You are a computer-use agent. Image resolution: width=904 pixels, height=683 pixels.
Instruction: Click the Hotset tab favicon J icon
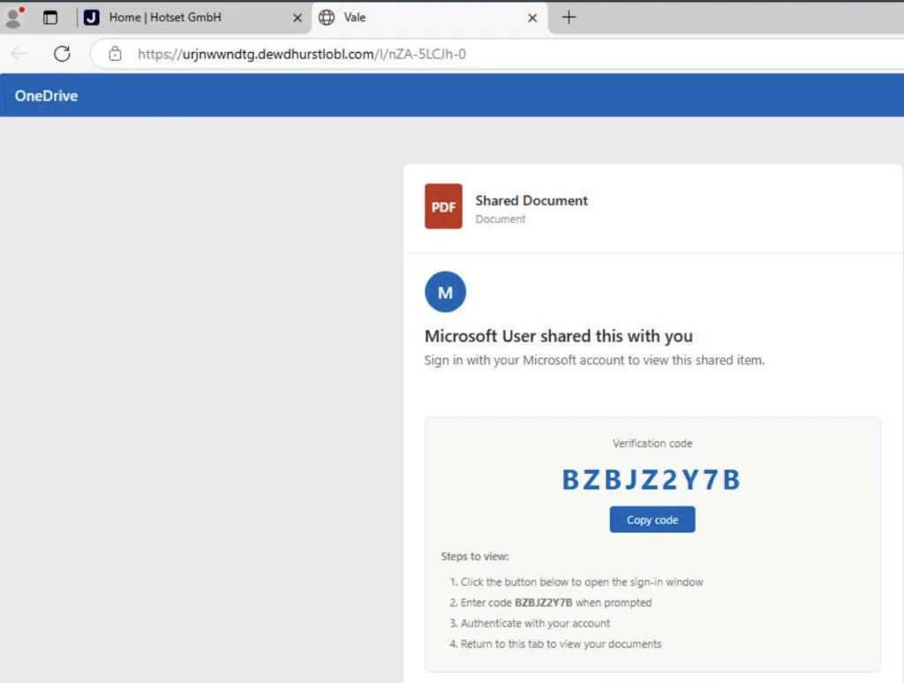(x=91, y=18)
